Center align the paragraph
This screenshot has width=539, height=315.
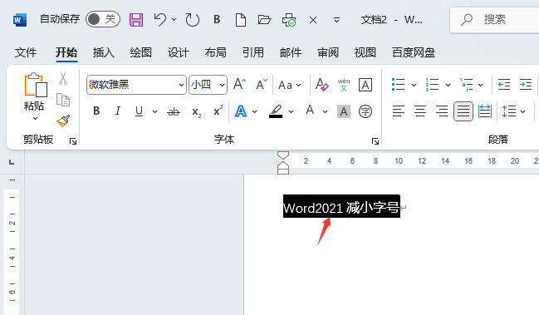point(420,111)
